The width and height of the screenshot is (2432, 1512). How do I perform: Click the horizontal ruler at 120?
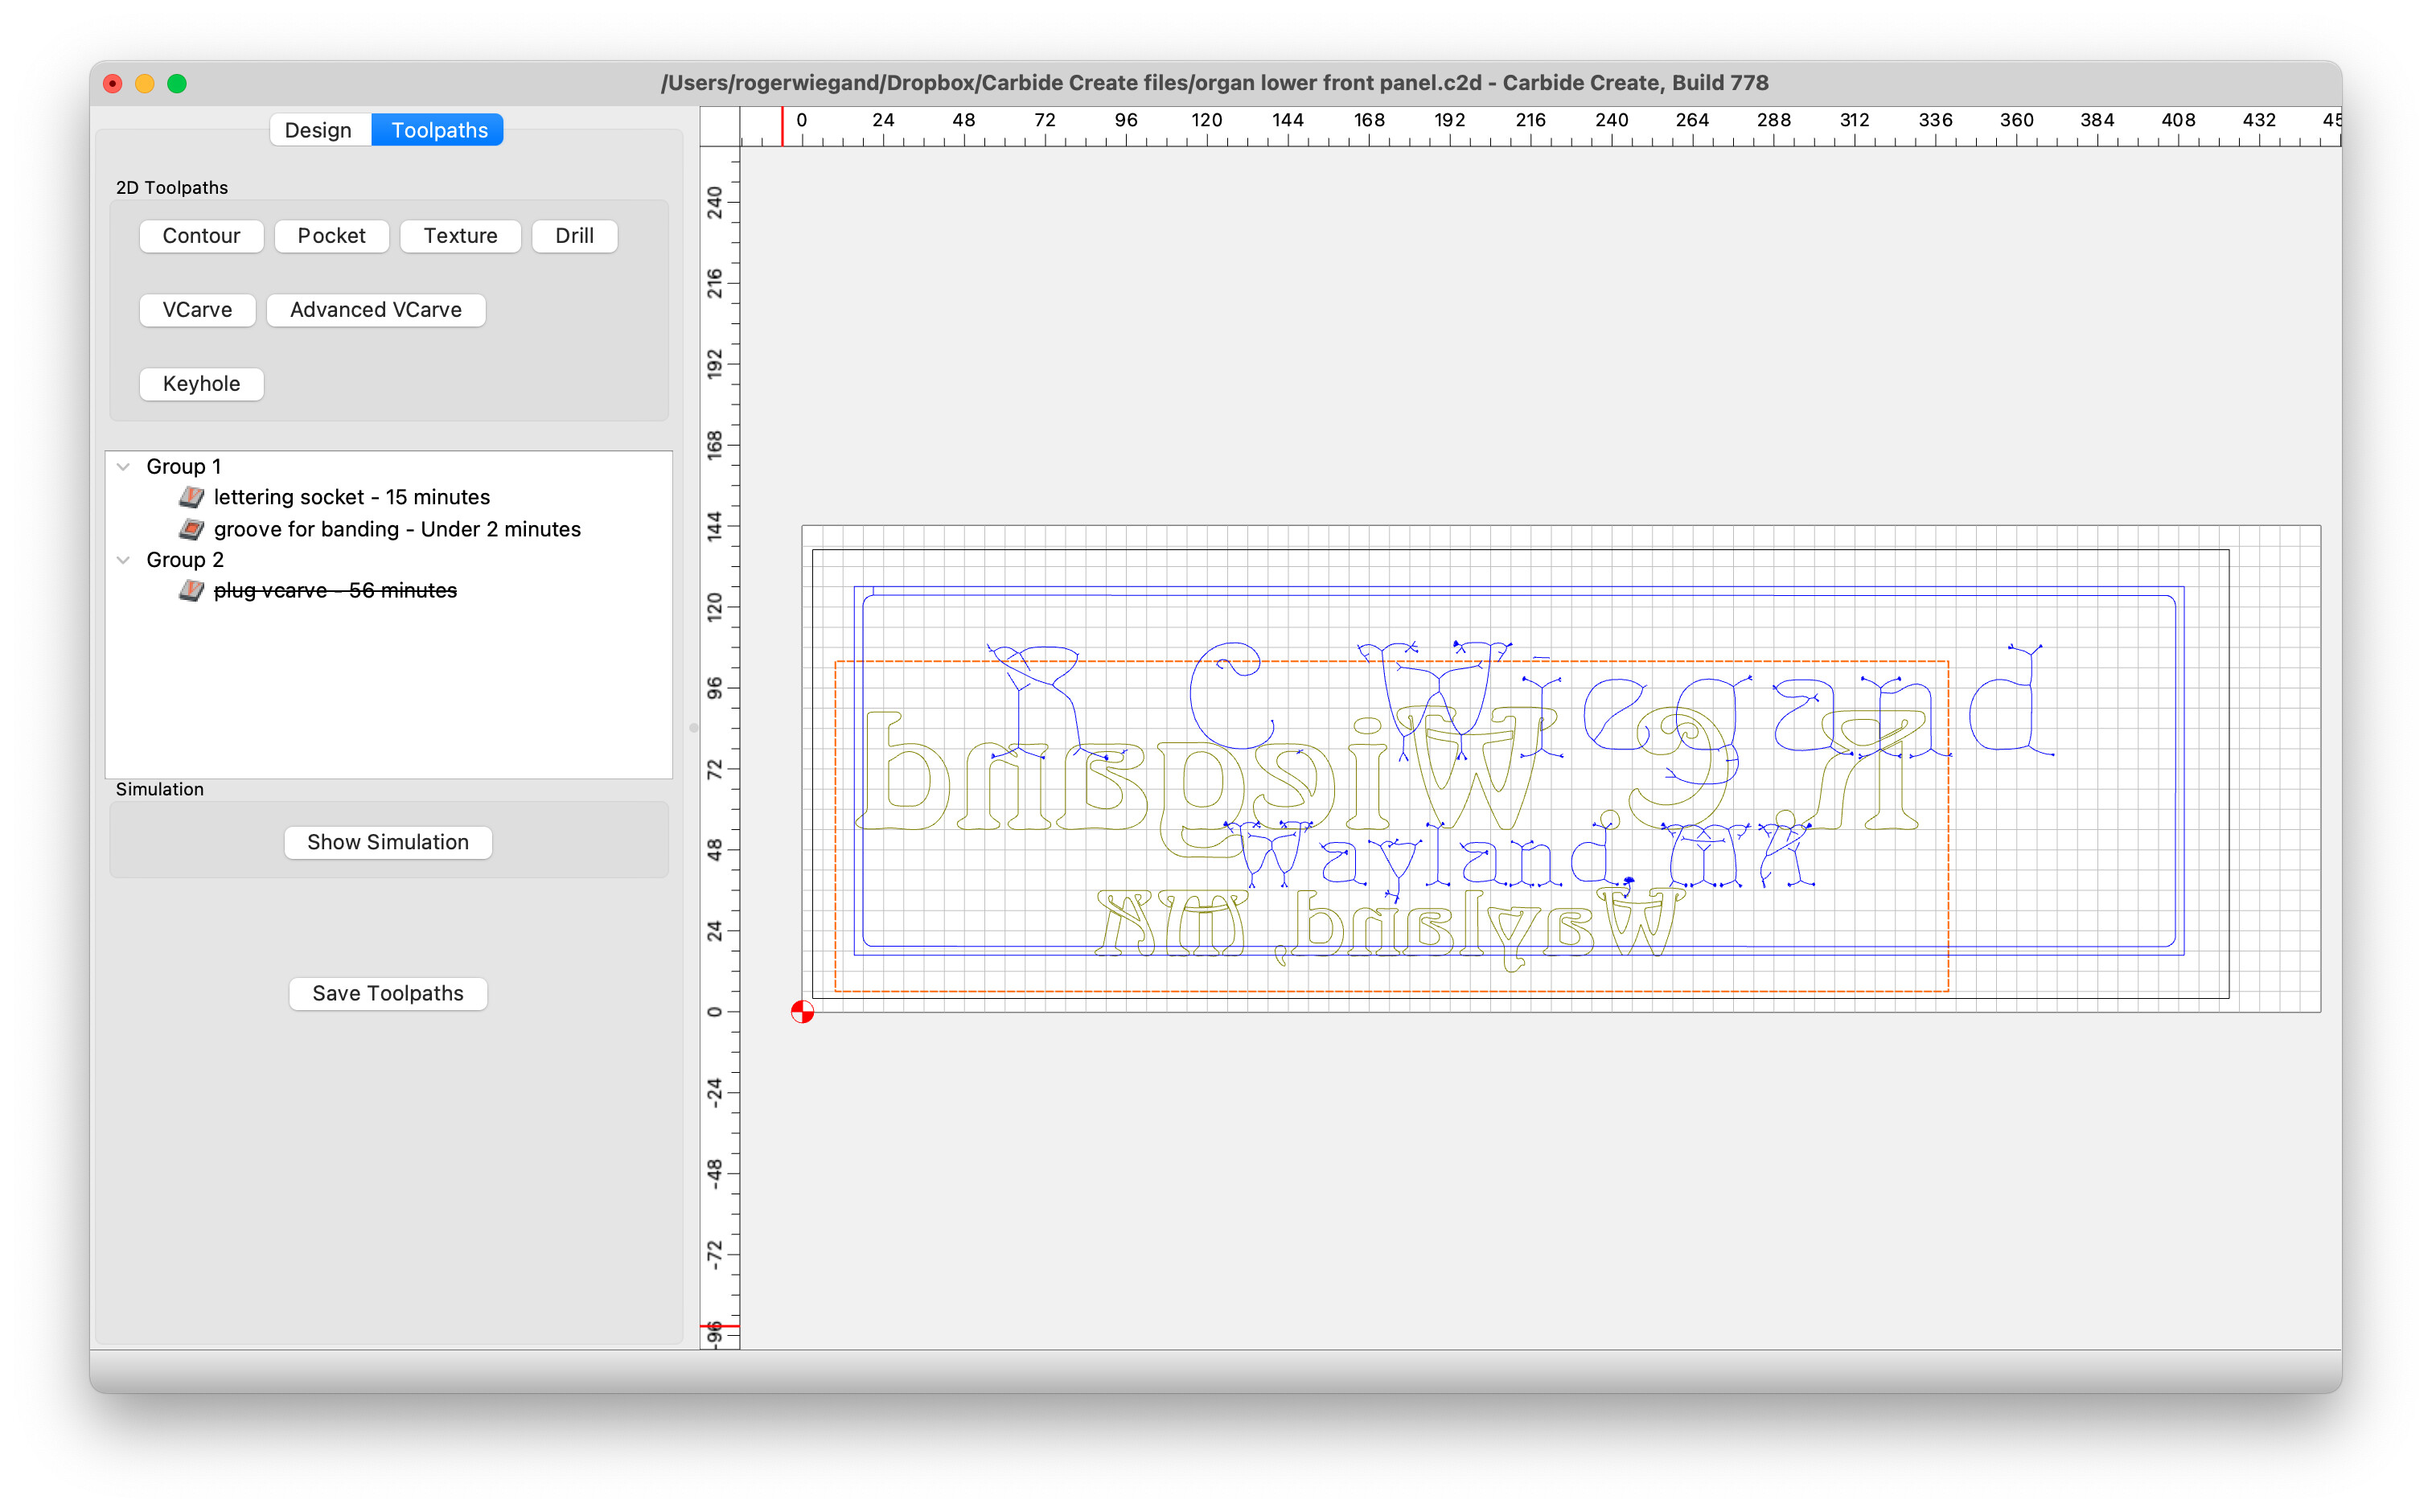pos(1206,120)
